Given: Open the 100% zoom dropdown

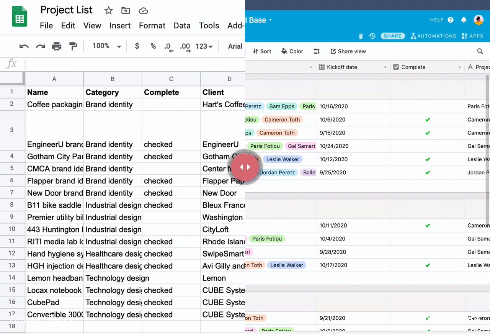Looking at the screenshot, I should 107,46.
